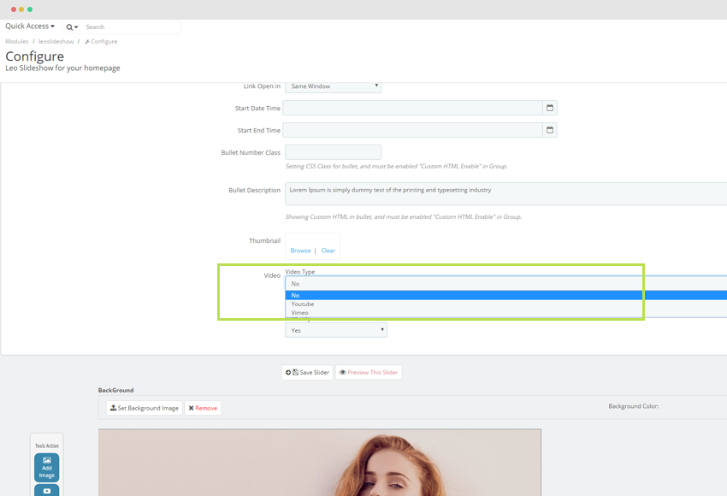Click the red close window button
The image size is (727, 496).
pyautogui.click(x=14, y=9)
